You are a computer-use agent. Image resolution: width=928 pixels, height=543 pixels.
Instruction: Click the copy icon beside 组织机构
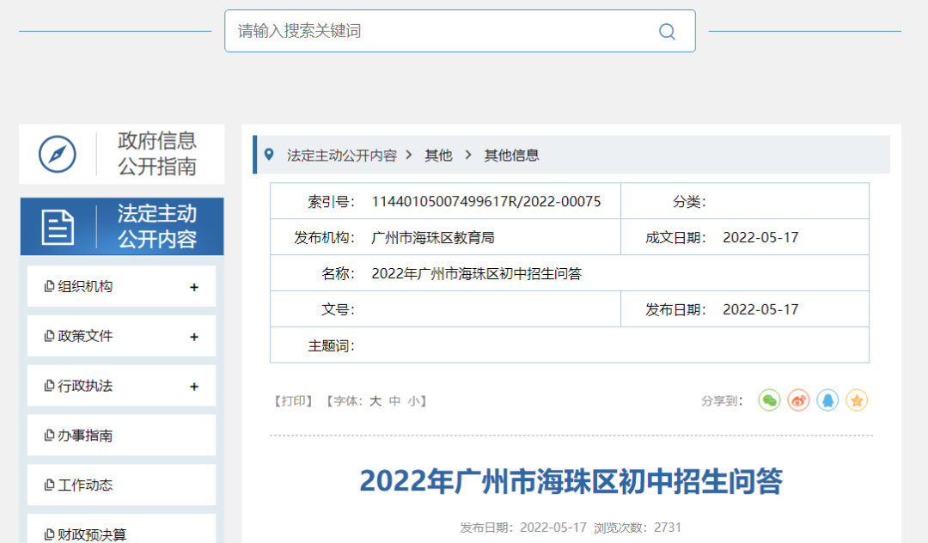click(50, 286)
